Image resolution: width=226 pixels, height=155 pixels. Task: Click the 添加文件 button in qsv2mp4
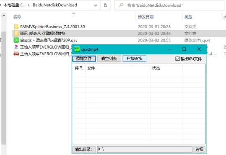pos(84,59)
